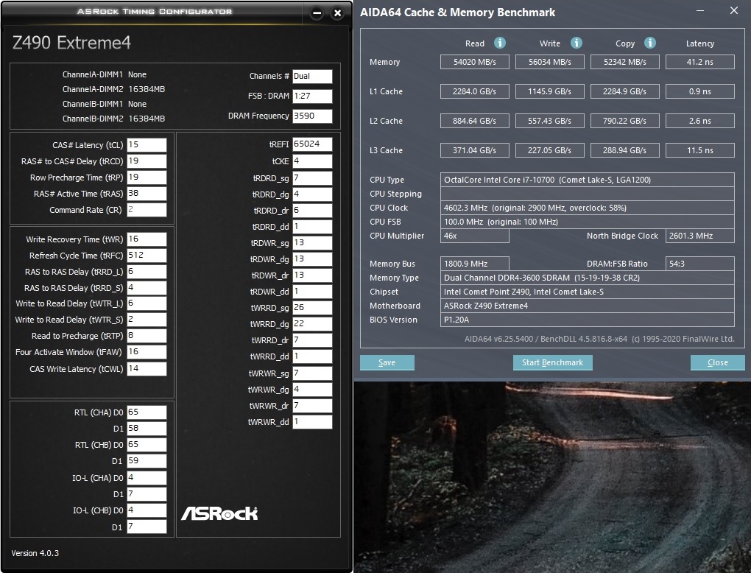Viewport: 751px width, 573px height.
Task: Select the tRDRD_sg value field
Action: (x=312, y=178)
